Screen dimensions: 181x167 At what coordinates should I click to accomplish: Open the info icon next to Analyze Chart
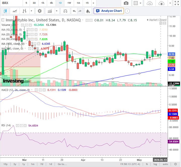tap(127, 11)
